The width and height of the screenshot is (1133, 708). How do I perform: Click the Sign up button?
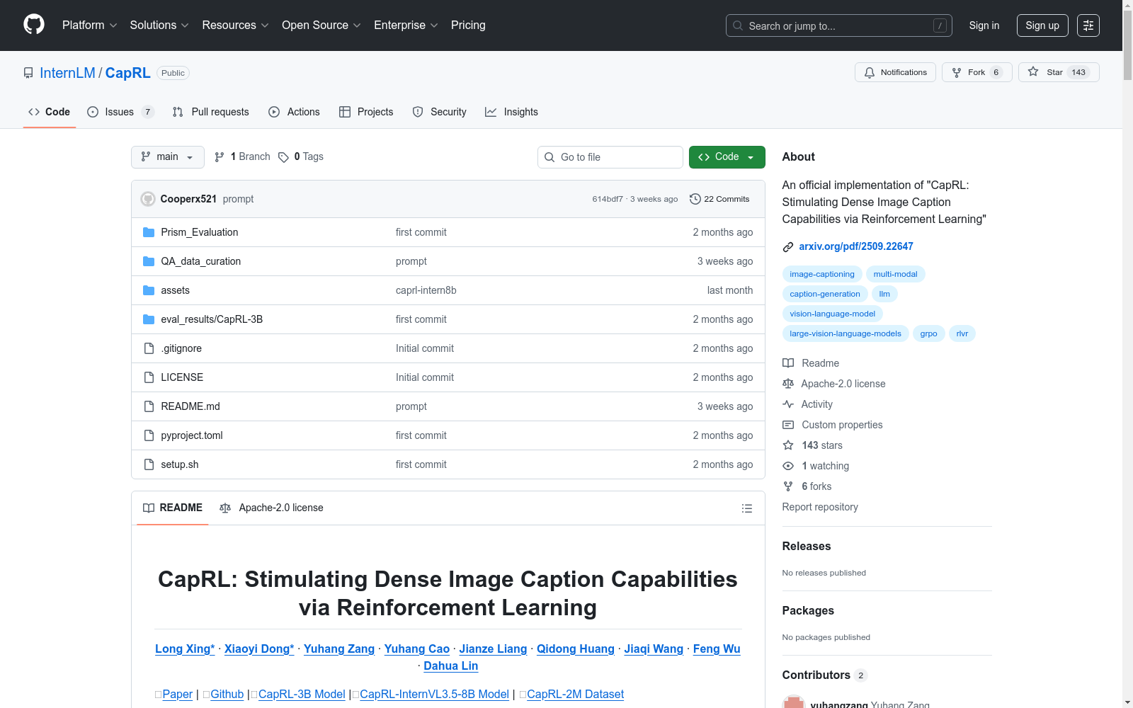(1042, 25)
